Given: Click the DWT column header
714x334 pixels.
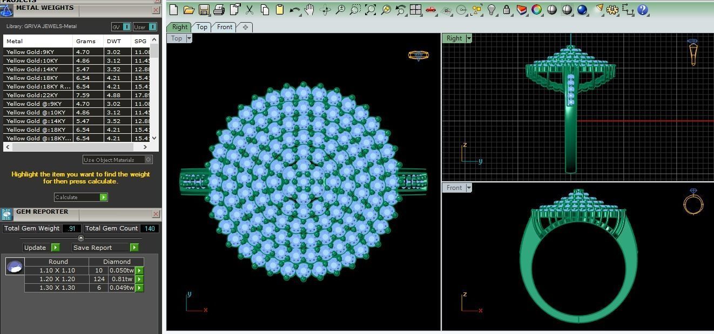Looking at the screenshot, I should (117, 41).
